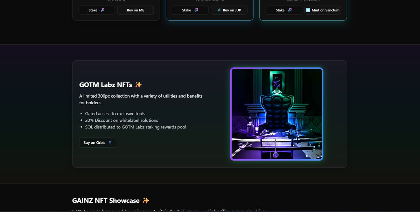
Task: Open the GOTM Labz throne room NFT image
Action: 276,114
